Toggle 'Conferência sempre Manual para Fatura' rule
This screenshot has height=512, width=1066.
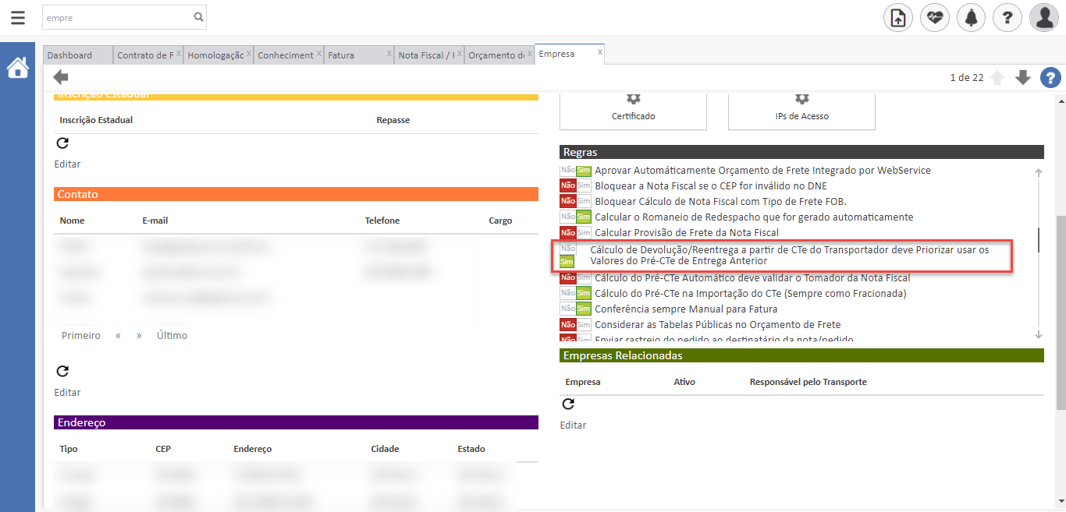(575, 309)
